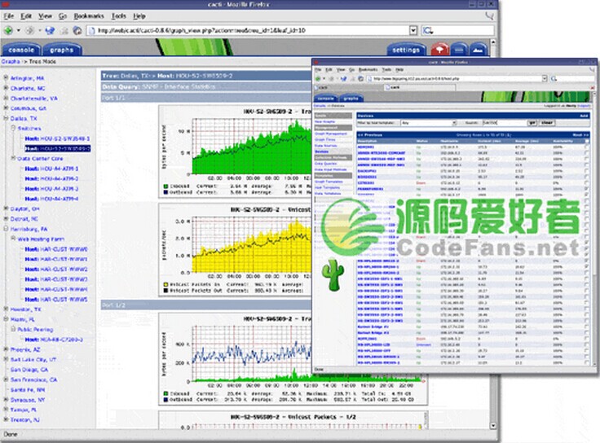Click the Firefox back navigation arrow
This screenshot has width=600, height=443.
pyautogui.click(x=7, y=31)
